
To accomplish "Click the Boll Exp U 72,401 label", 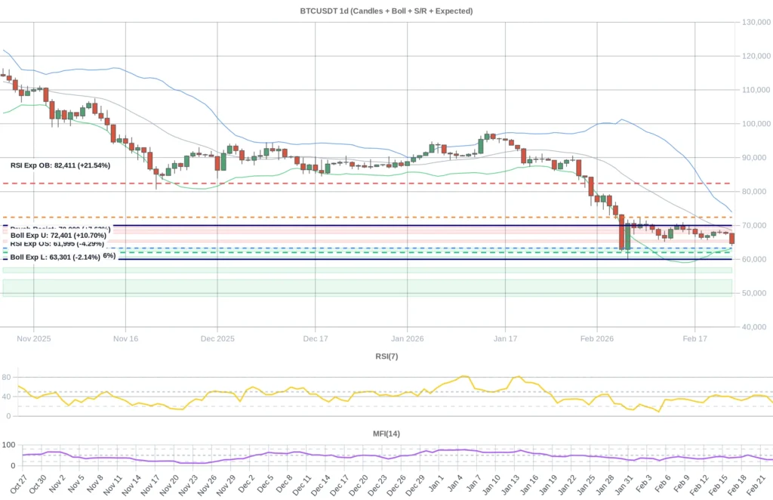I will [57, 235].
